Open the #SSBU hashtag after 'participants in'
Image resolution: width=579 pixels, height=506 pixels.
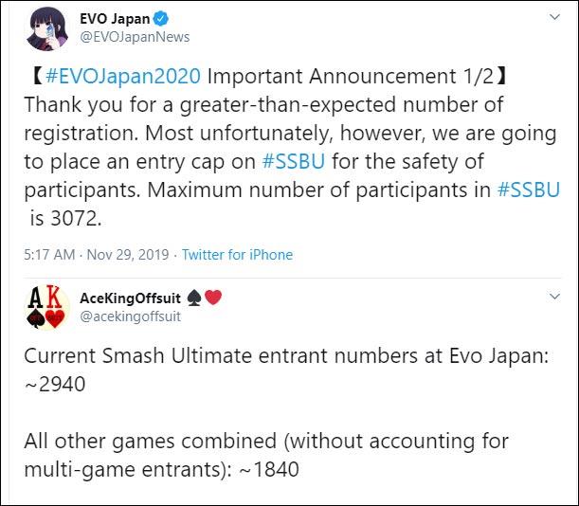529,190
